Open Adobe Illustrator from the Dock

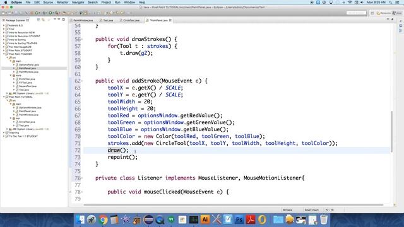(x=205, y=219)
